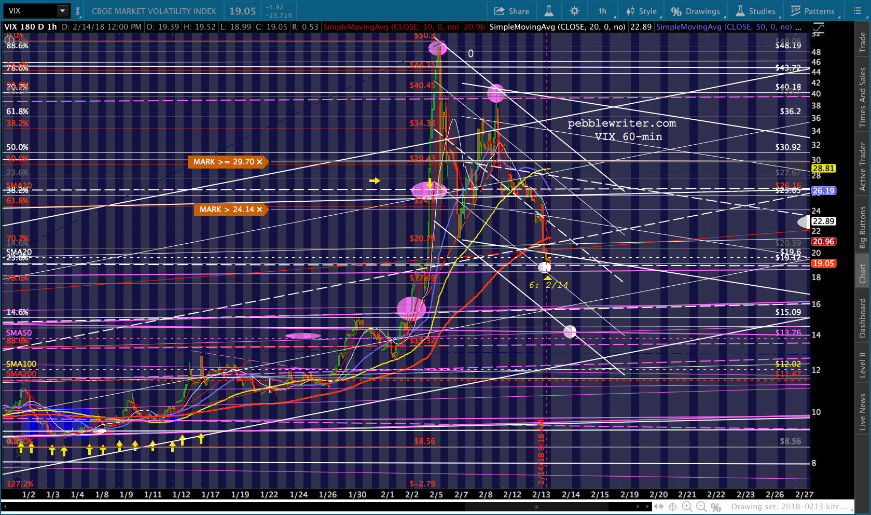Image resolution: width=871 pixels, height=515 pixels.
Task: Open the Drawings menu
Action: [x=696, y=11]
